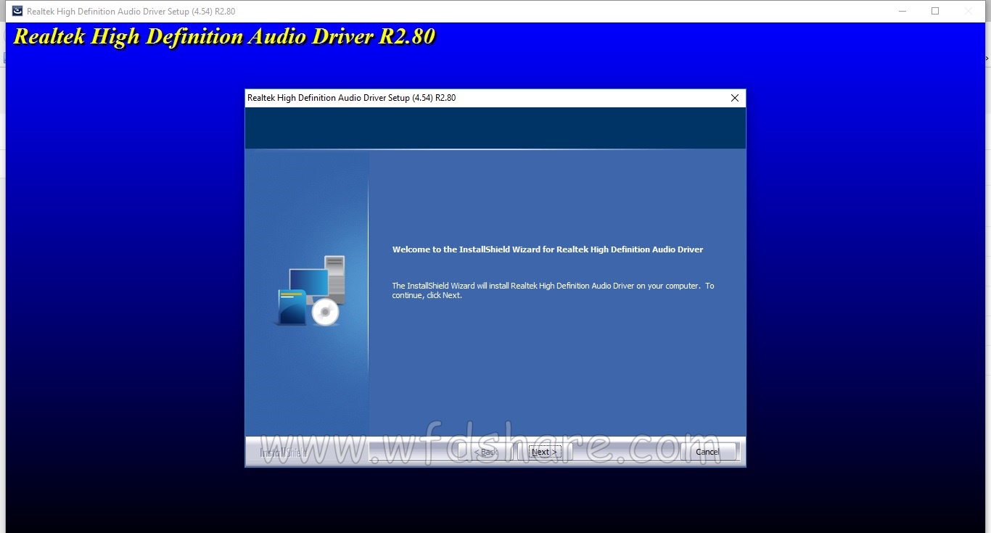This screenshot has width=991, height=533.
Task: Click the Next button in the wizard
Action: pyautogui.click(x=543, y=452)
